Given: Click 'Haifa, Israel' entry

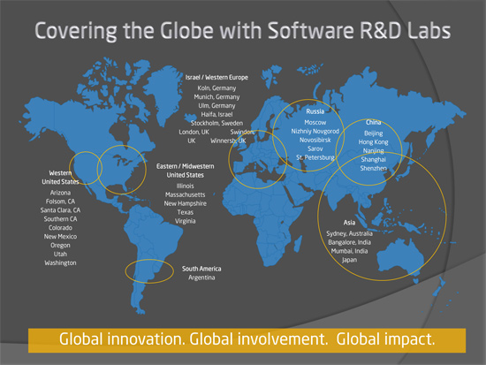Looking at the screenshot, I should tap(216, 114).
